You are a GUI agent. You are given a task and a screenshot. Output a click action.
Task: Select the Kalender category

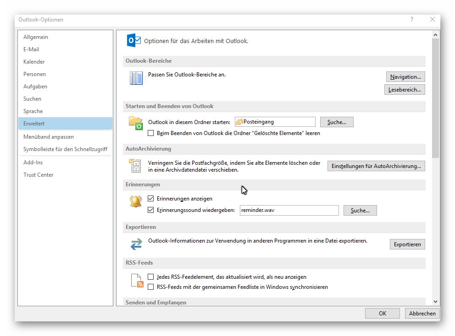65,62
